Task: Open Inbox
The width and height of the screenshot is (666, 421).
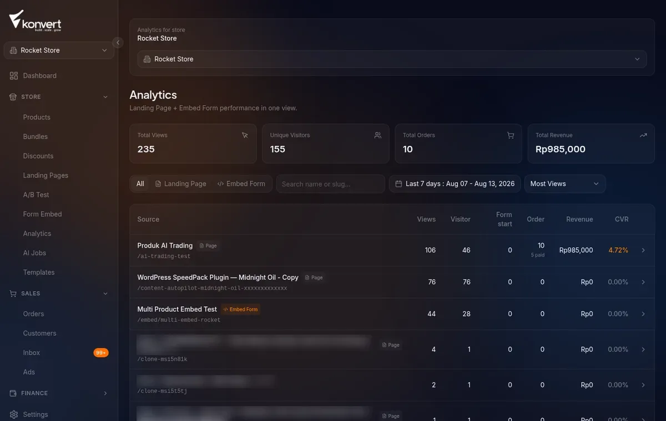Action: click(32, 353)
